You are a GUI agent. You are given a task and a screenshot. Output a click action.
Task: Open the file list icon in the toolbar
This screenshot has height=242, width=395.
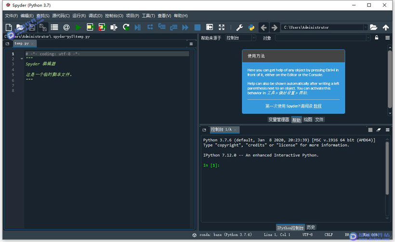[54, 27]
